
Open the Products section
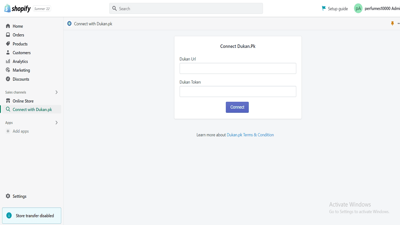pyautogui.click(x=20, y=44)
